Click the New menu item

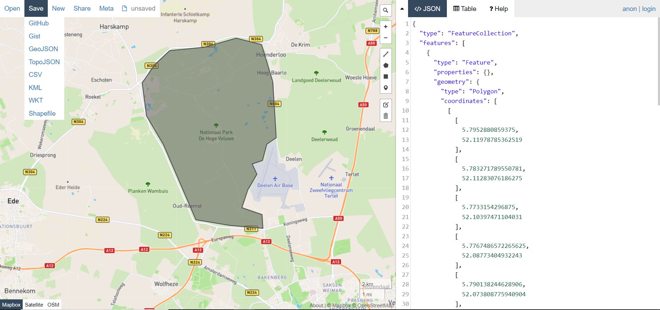pos(58,9)
